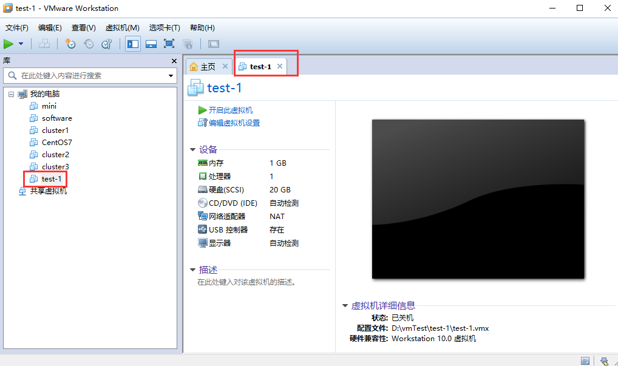Close the library panel with X
The image size is (618, 366).
pyautogui.click(x=174, y=61)
